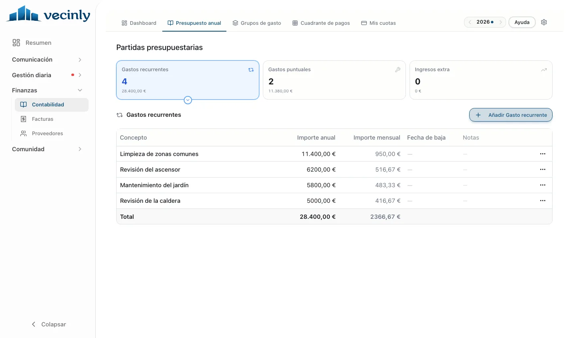577x338 pixels.
Task: Switch to the Dashboard tab
Action: coord(139,23)
